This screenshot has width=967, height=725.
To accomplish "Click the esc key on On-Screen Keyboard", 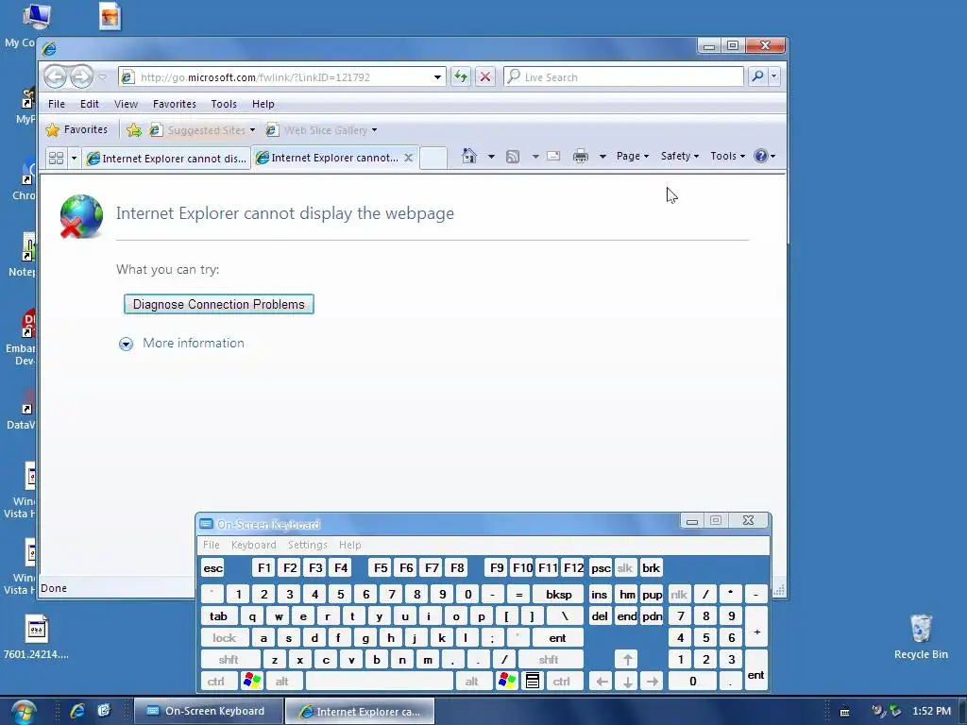I will click(x=212, y=567).
